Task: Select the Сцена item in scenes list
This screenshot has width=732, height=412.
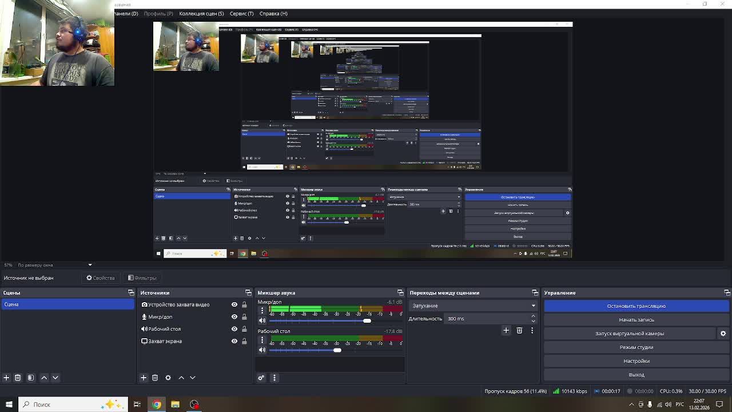Action: pyautogui.click(x=67, y=304)
